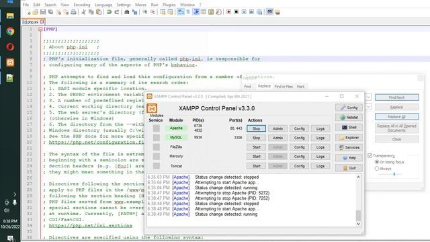Screen dimensions: 430x242
Task: Open the Macro menu
Action: click(140, 5)
